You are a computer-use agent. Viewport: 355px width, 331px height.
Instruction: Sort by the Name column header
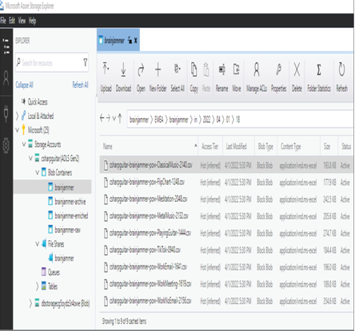(108, 146)
